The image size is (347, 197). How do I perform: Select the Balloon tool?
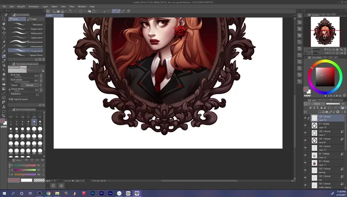point(3,112)
